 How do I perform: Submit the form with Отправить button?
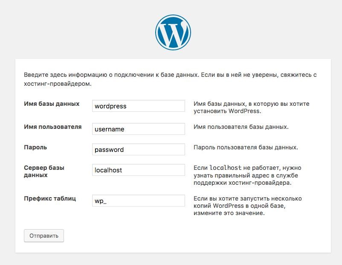click(44, 236)
